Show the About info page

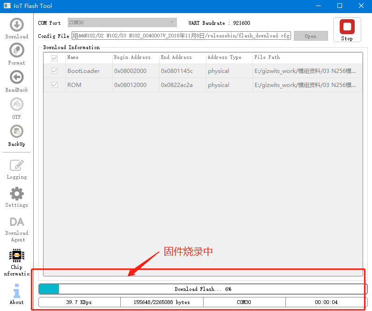point(16,294)
